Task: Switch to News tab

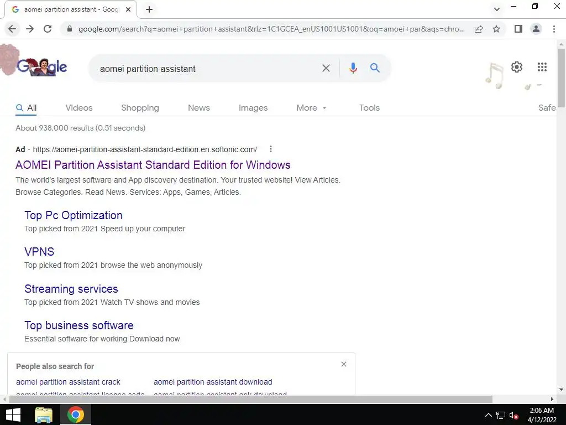Action: [x=199, y=108]
